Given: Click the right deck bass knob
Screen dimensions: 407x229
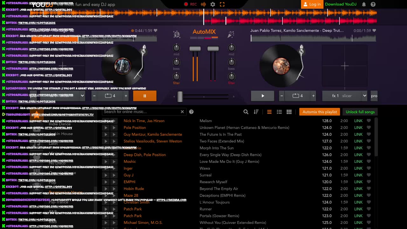Looking at the screenshot, I should pyautogui.click(x=231, y=62).
